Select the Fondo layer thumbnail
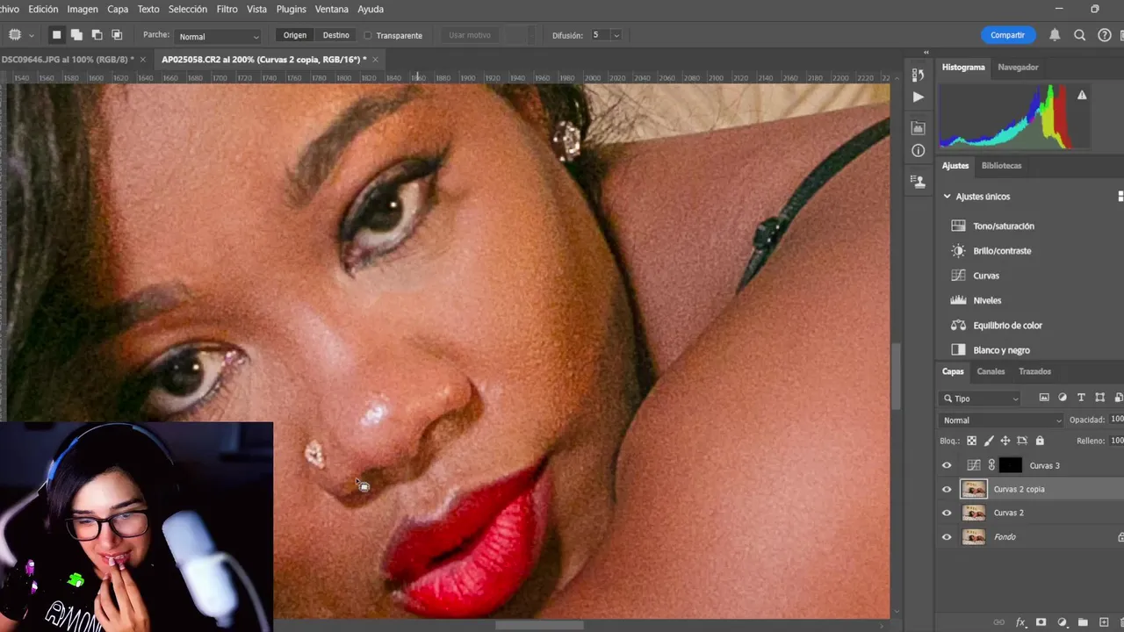 974,536
